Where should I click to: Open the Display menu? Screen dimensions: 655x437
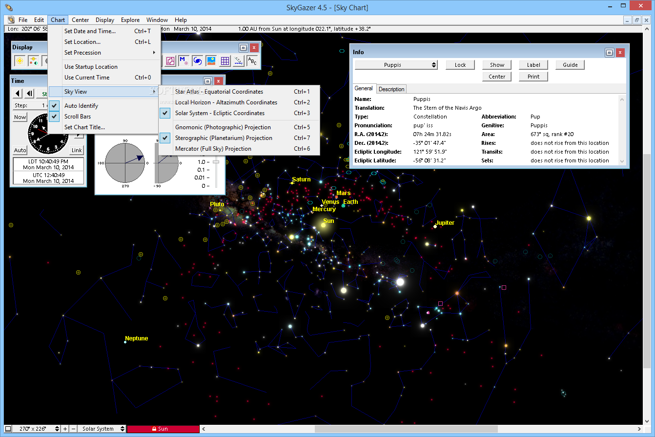click(105, 20)
